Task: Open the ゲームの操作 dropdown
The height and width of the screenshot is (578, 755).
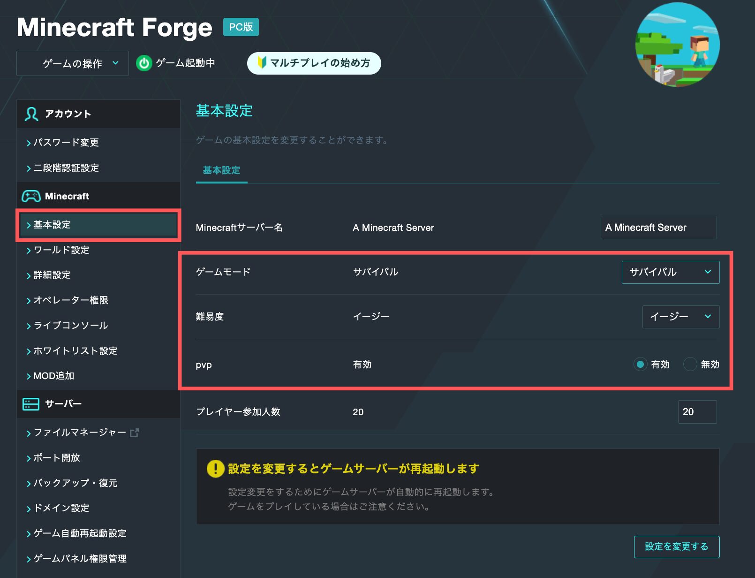Action: [x=73, y=63]
